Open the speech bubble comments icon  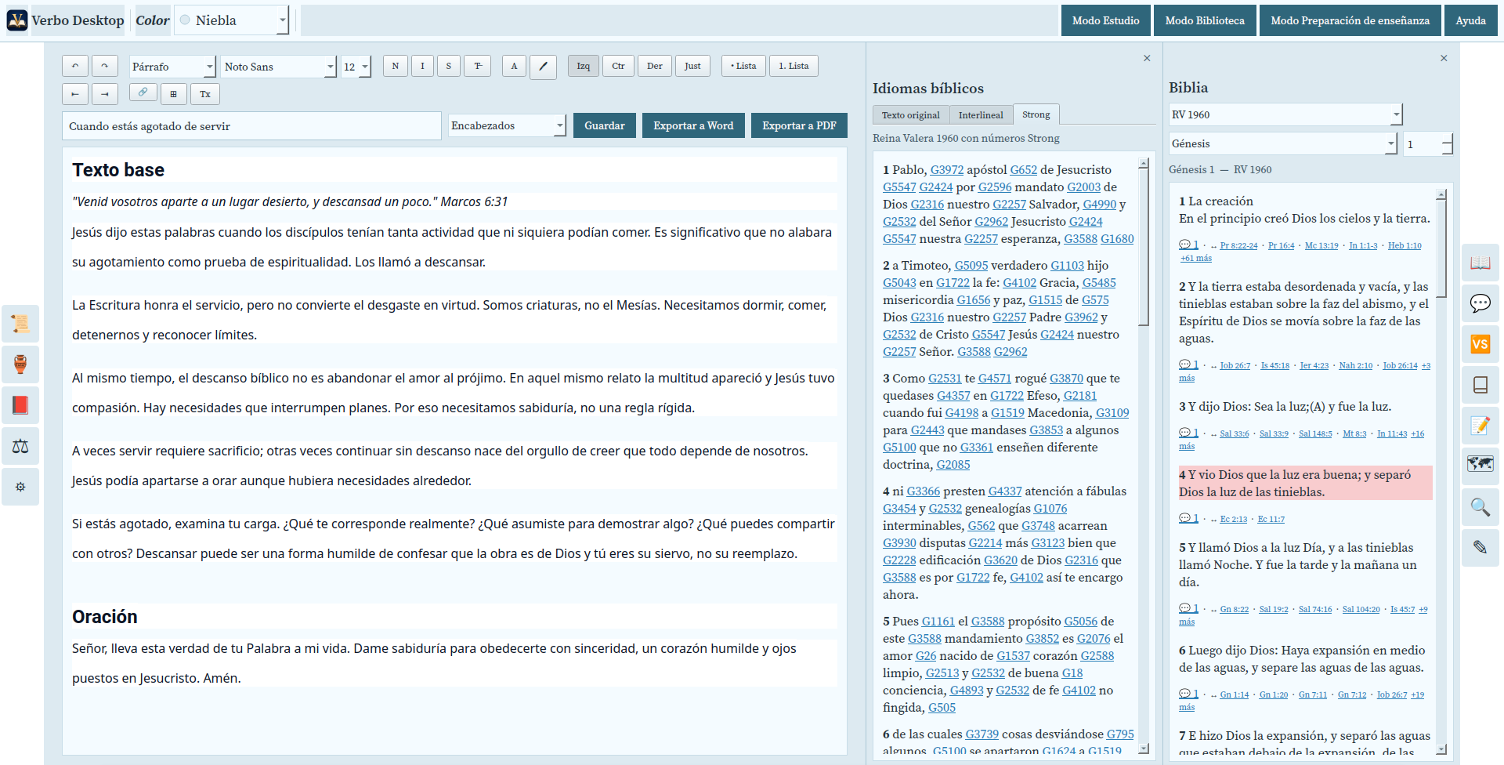(1480, 303)
